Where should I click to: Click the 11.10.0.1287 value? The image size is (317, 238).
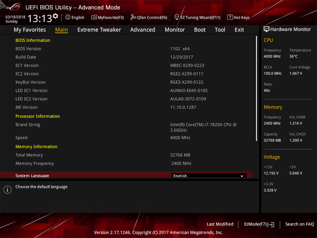point(183,107)
